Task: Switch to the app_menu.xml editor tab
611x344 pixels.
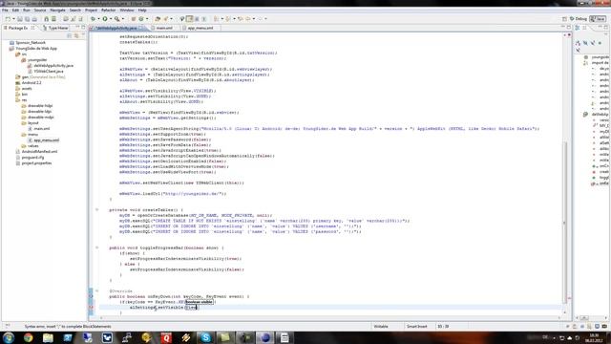Action: click(x=200, y=28)
